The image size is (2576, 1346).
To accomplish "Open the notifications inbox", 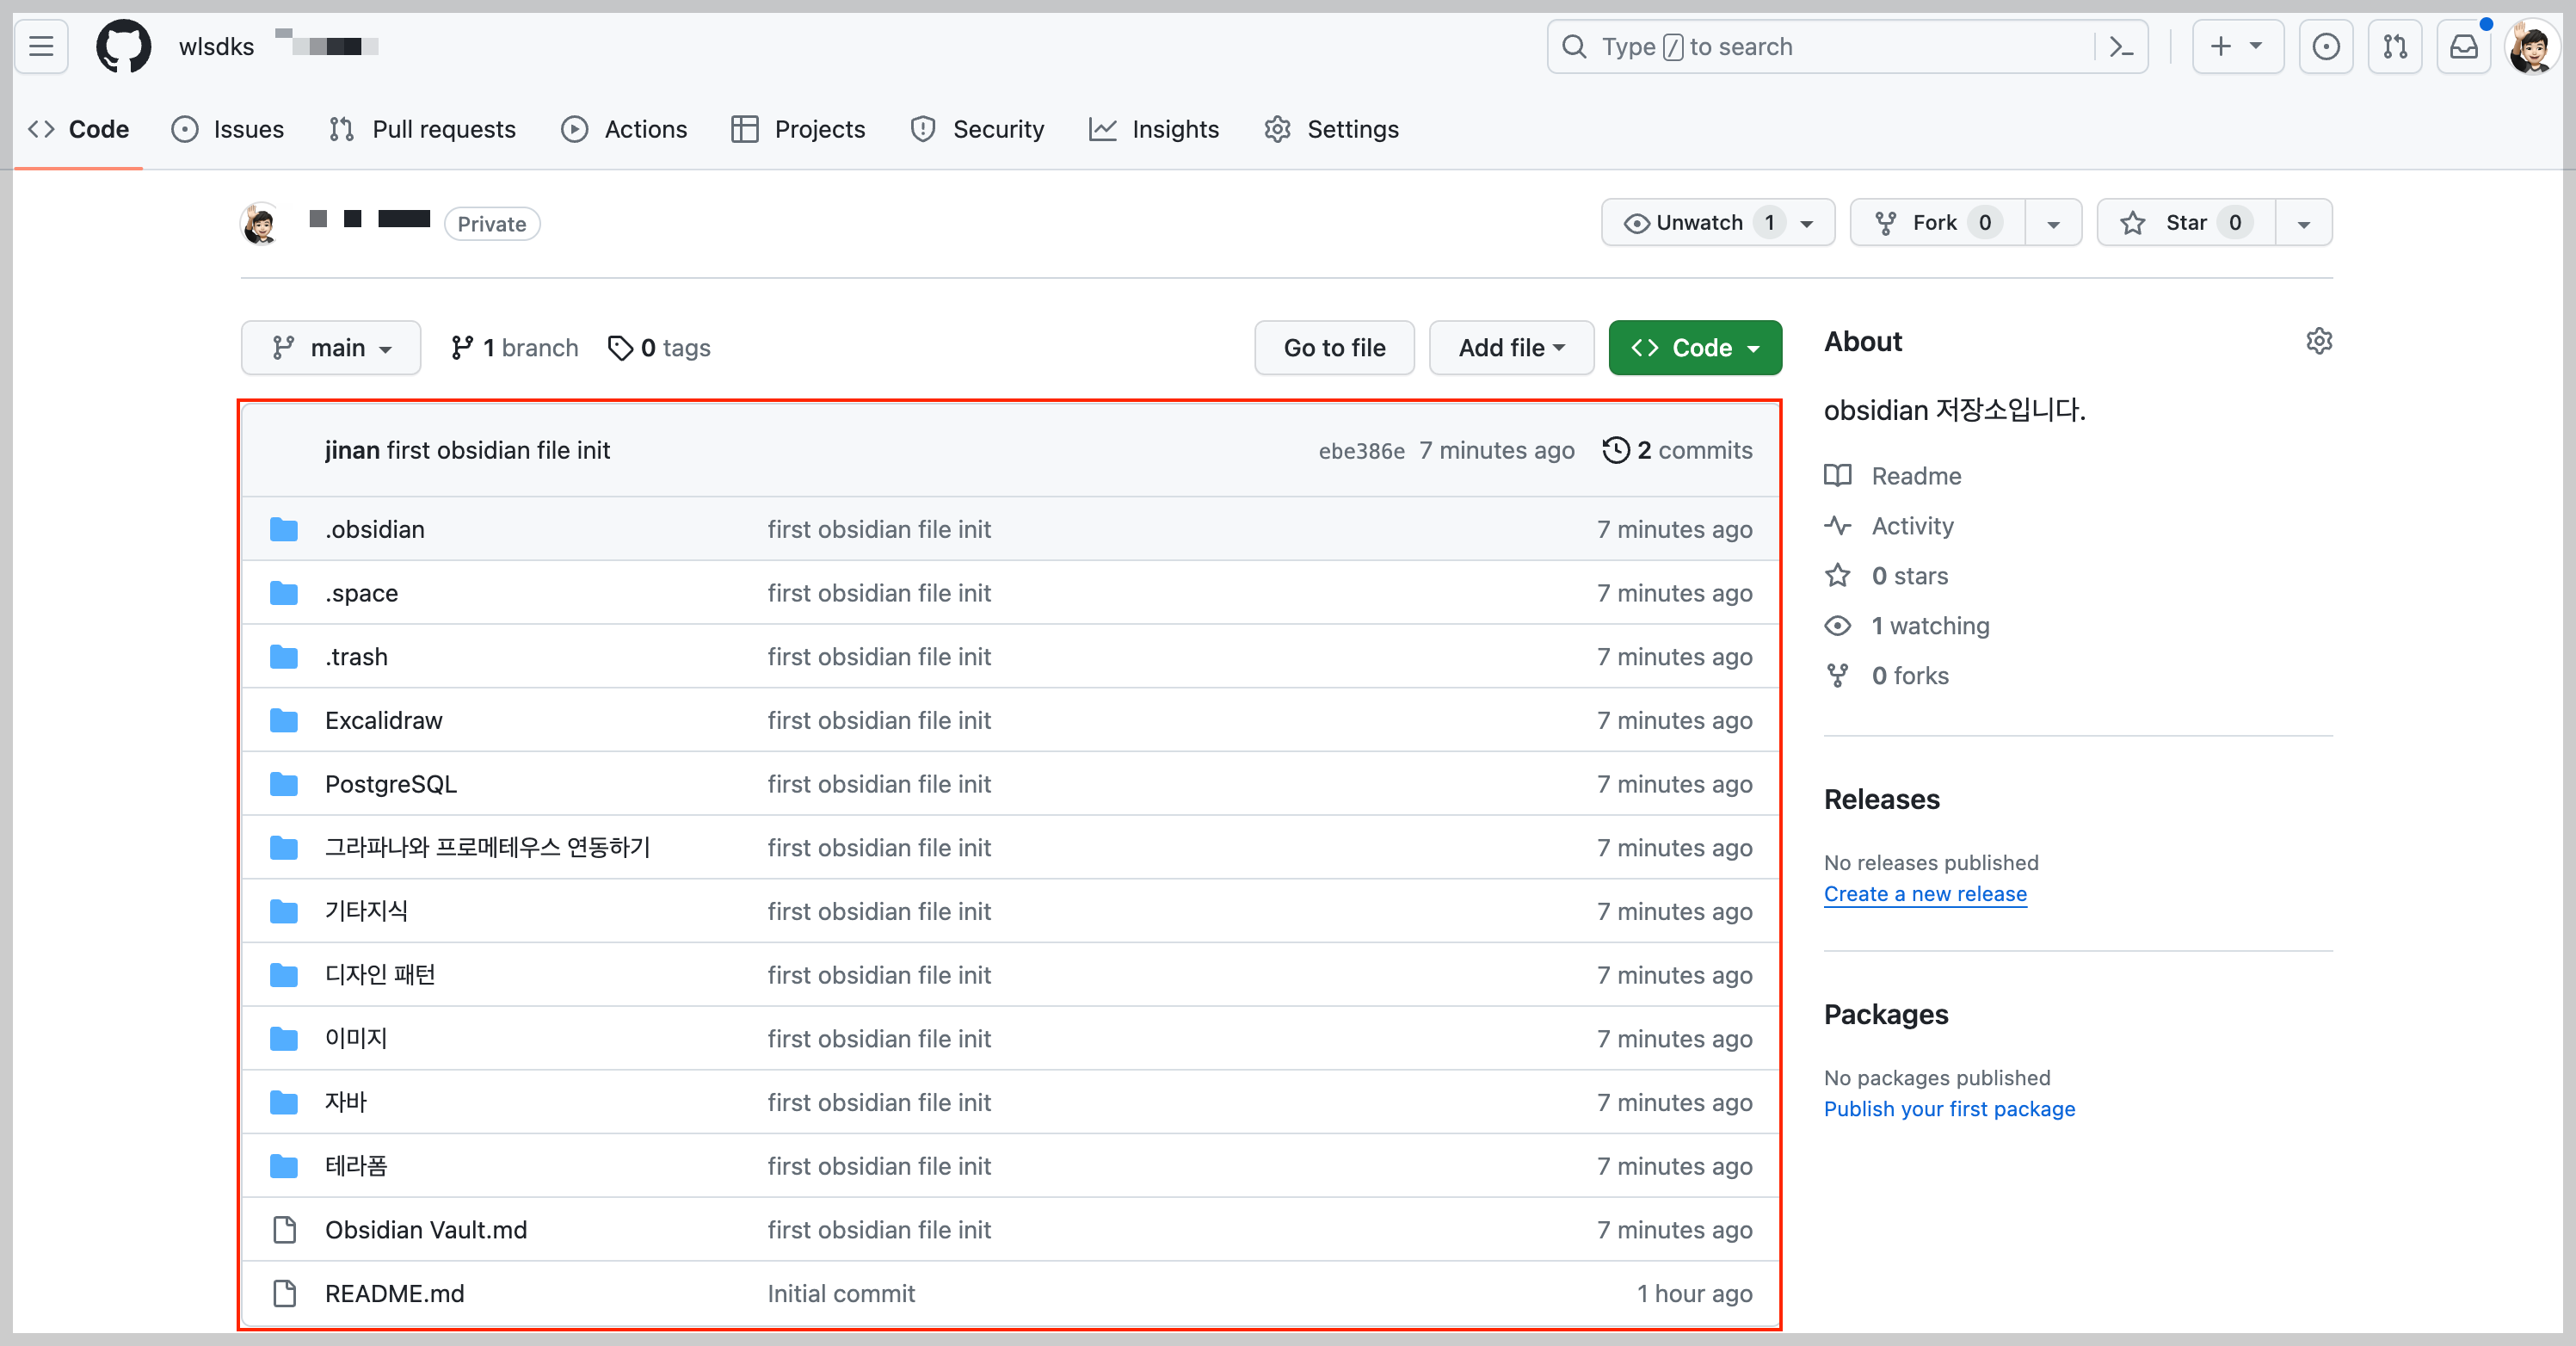I will coord(2463,46).
